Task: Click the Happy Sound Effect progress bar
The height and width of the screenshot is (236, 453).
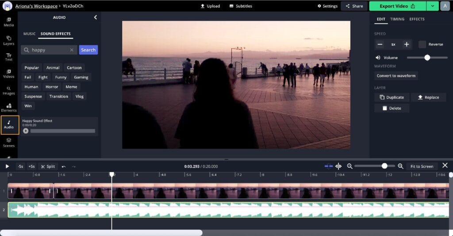Action: 63,131
